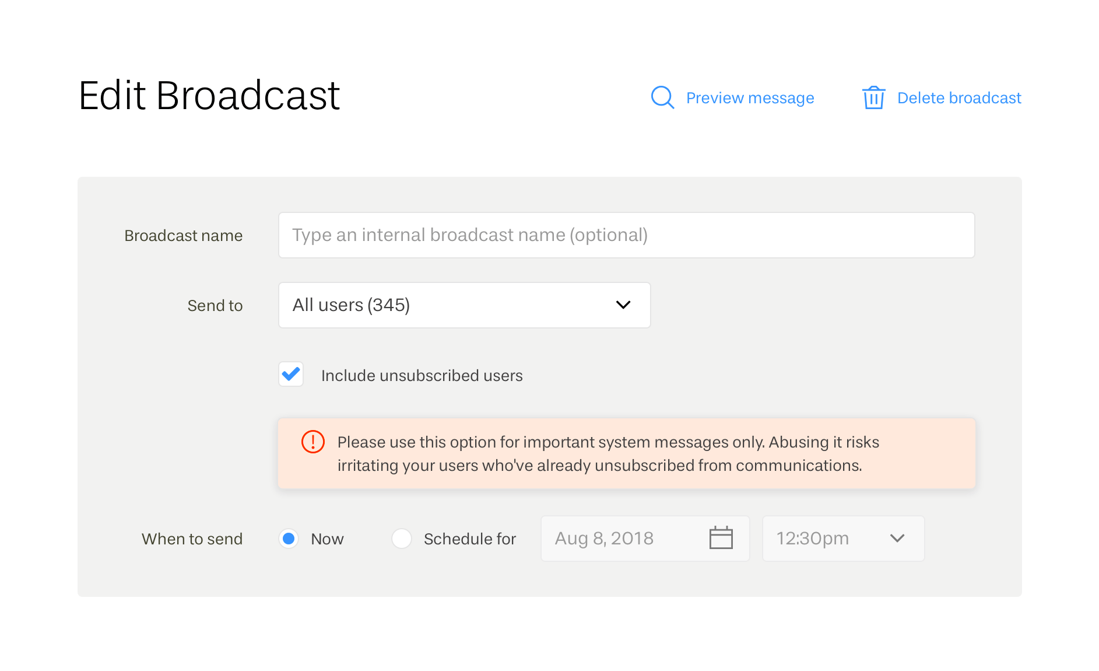Click the unsubscribed users warning message text
The height and width of the screenshot is (671, 1099).
[x=608, y=454]
